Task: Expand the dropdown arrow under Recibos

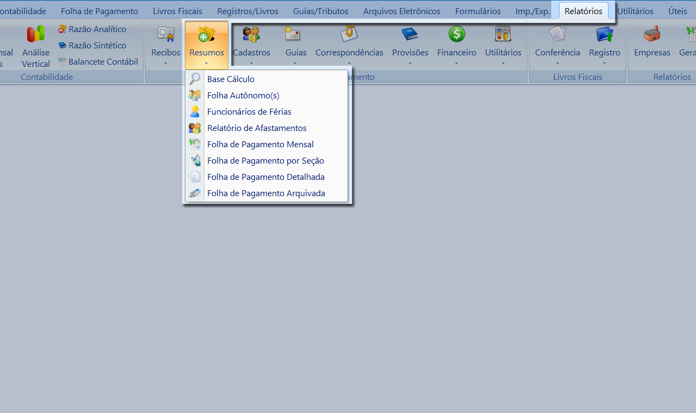Action: point(166,63)
